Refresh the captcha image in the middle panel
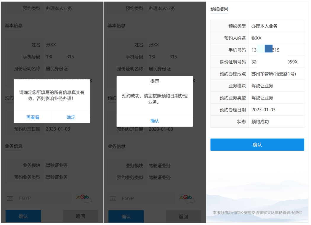This screenshot has width=311, height=225. [x=187, y=198]
